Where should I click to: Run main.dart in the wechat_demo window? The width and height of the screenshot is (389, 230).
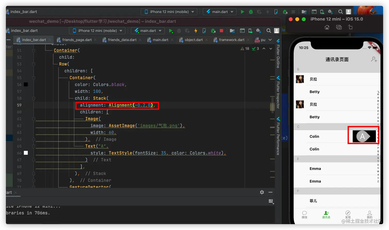point(171,31)
